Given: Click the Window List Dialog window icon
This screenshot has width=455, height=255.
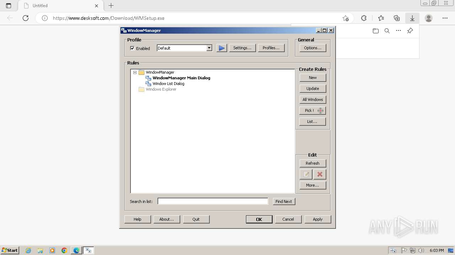Looking at the screenshot, I should (x=148, y=84).
